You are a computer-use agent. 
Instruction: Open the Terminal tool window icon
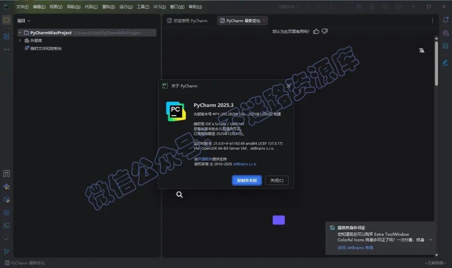pos(7,226)
